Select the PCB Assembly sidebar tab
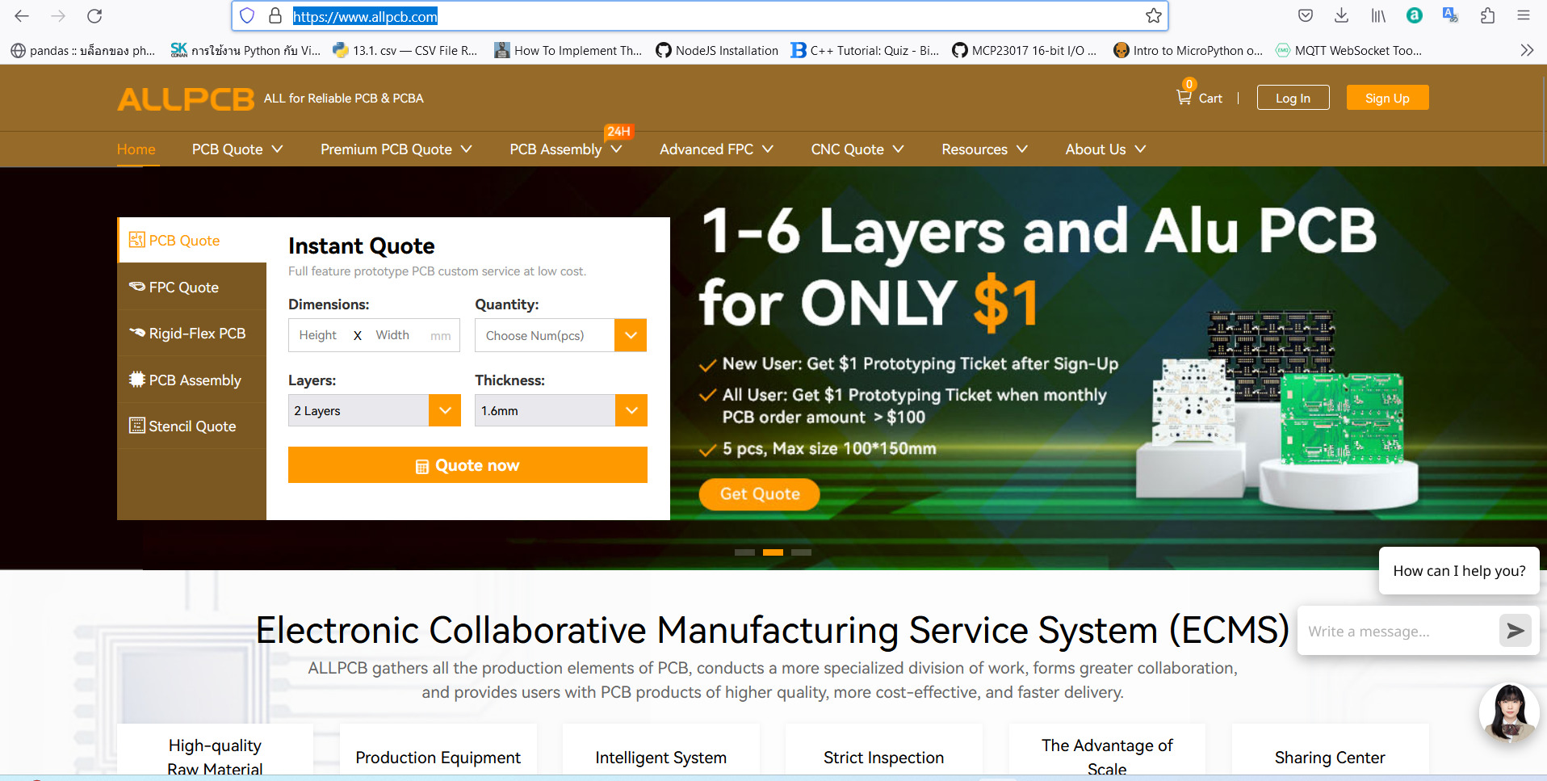This screenshot has height=781, width=1547. pos(192,380)
